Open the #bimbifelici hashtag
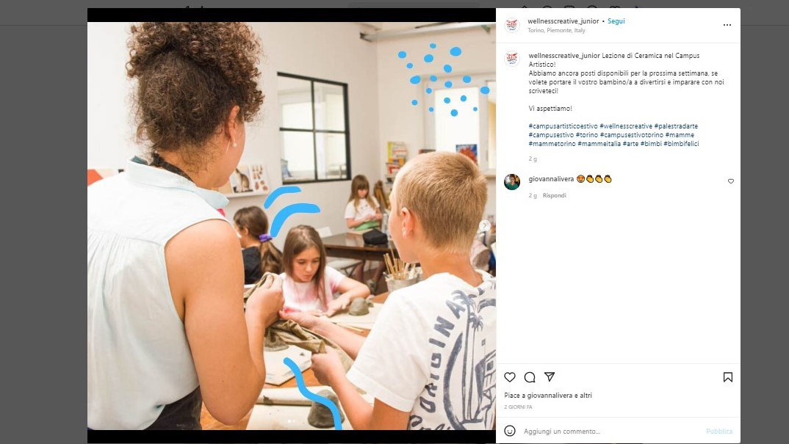The height and width of the screenshot is (444, 789). 681,144
